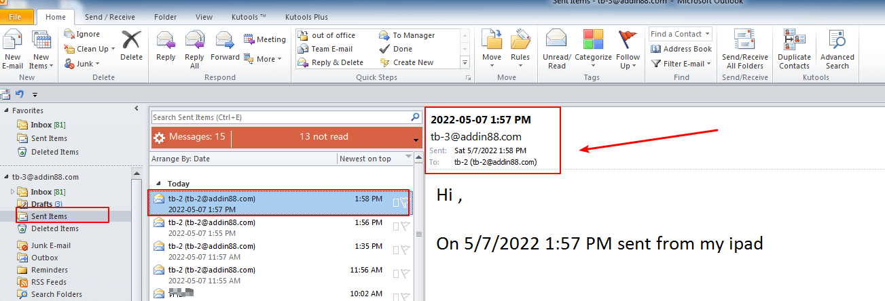Open the Clean Up dropdown

pos(90,49)
